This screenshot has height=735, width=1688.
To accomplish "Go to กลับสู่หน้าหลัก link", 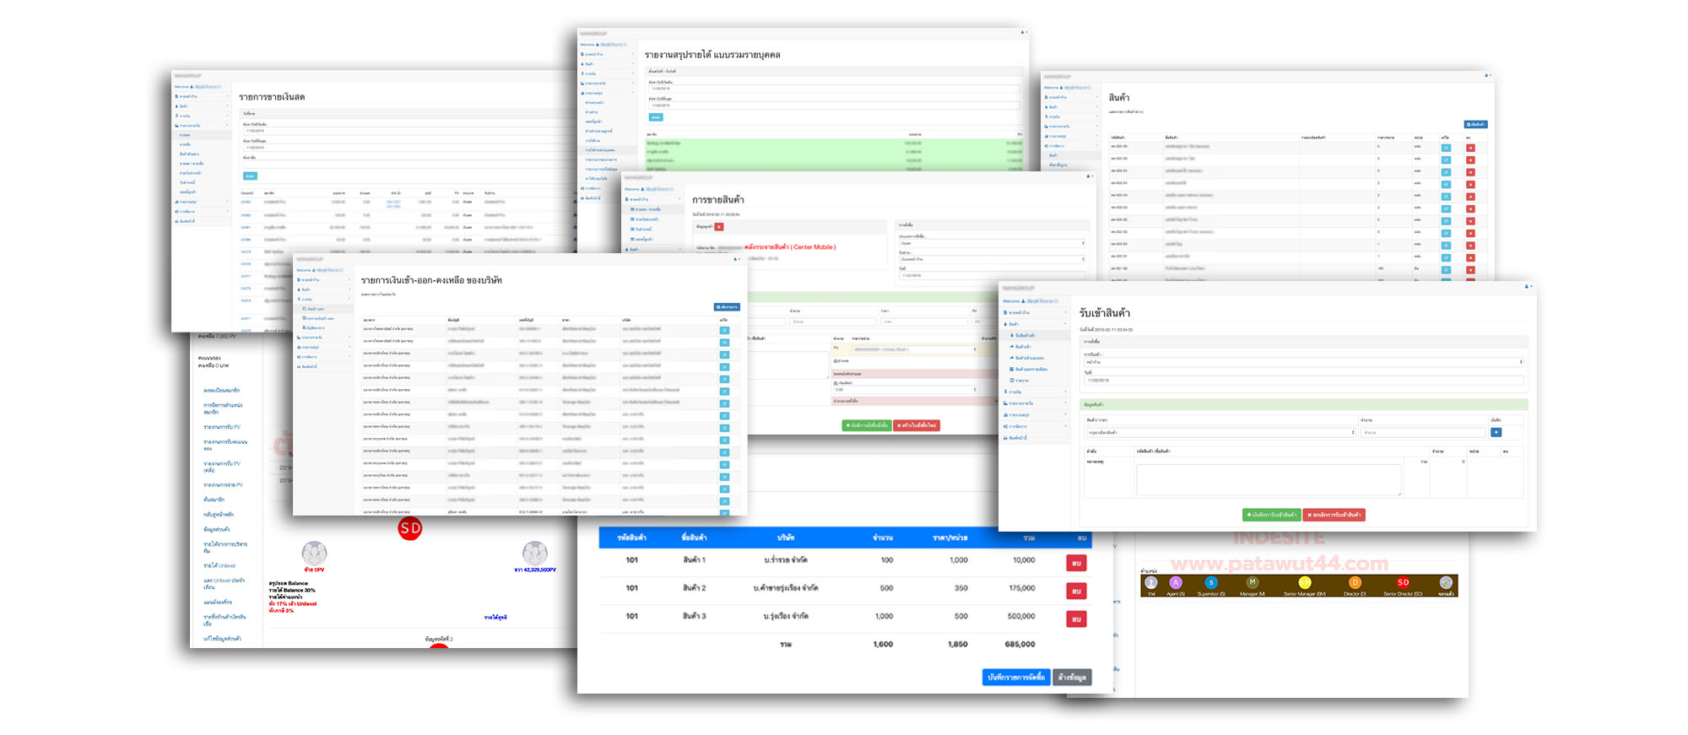I will tap(219, 514).
